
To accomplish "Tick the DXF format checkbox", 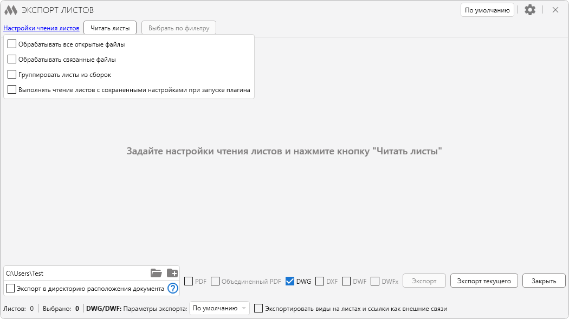I will point(320,281).
